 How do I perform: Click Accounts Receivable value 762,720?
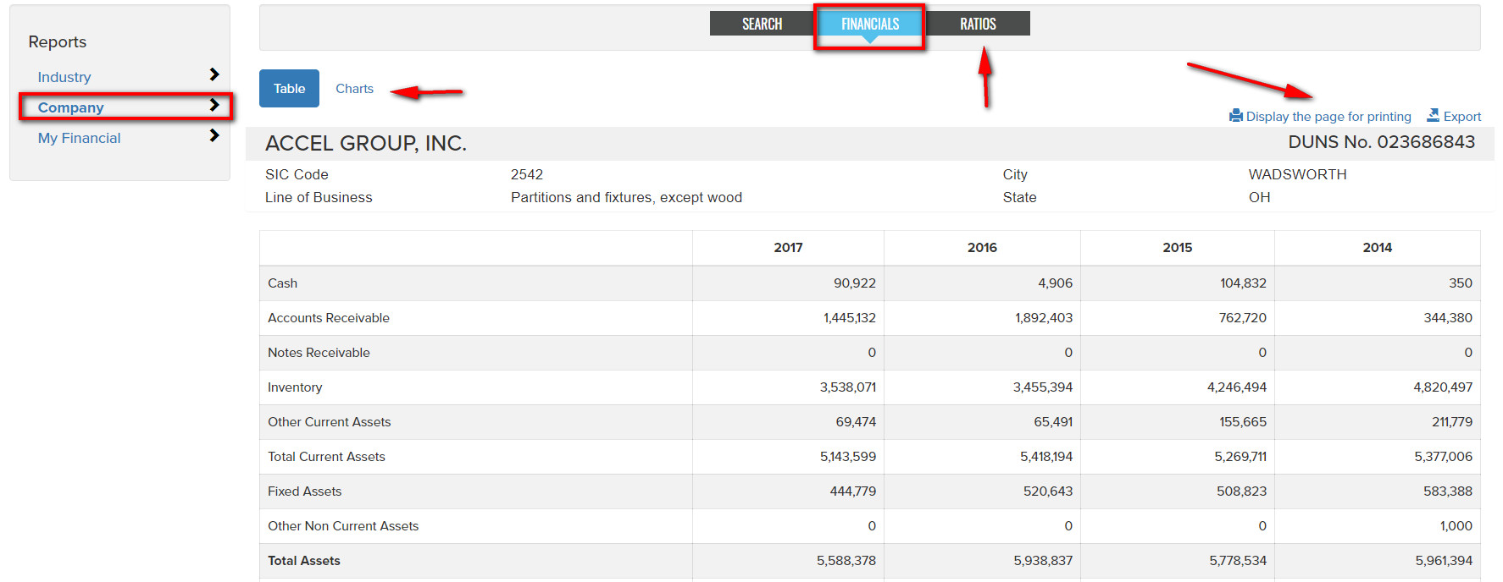pos(1243,318)
